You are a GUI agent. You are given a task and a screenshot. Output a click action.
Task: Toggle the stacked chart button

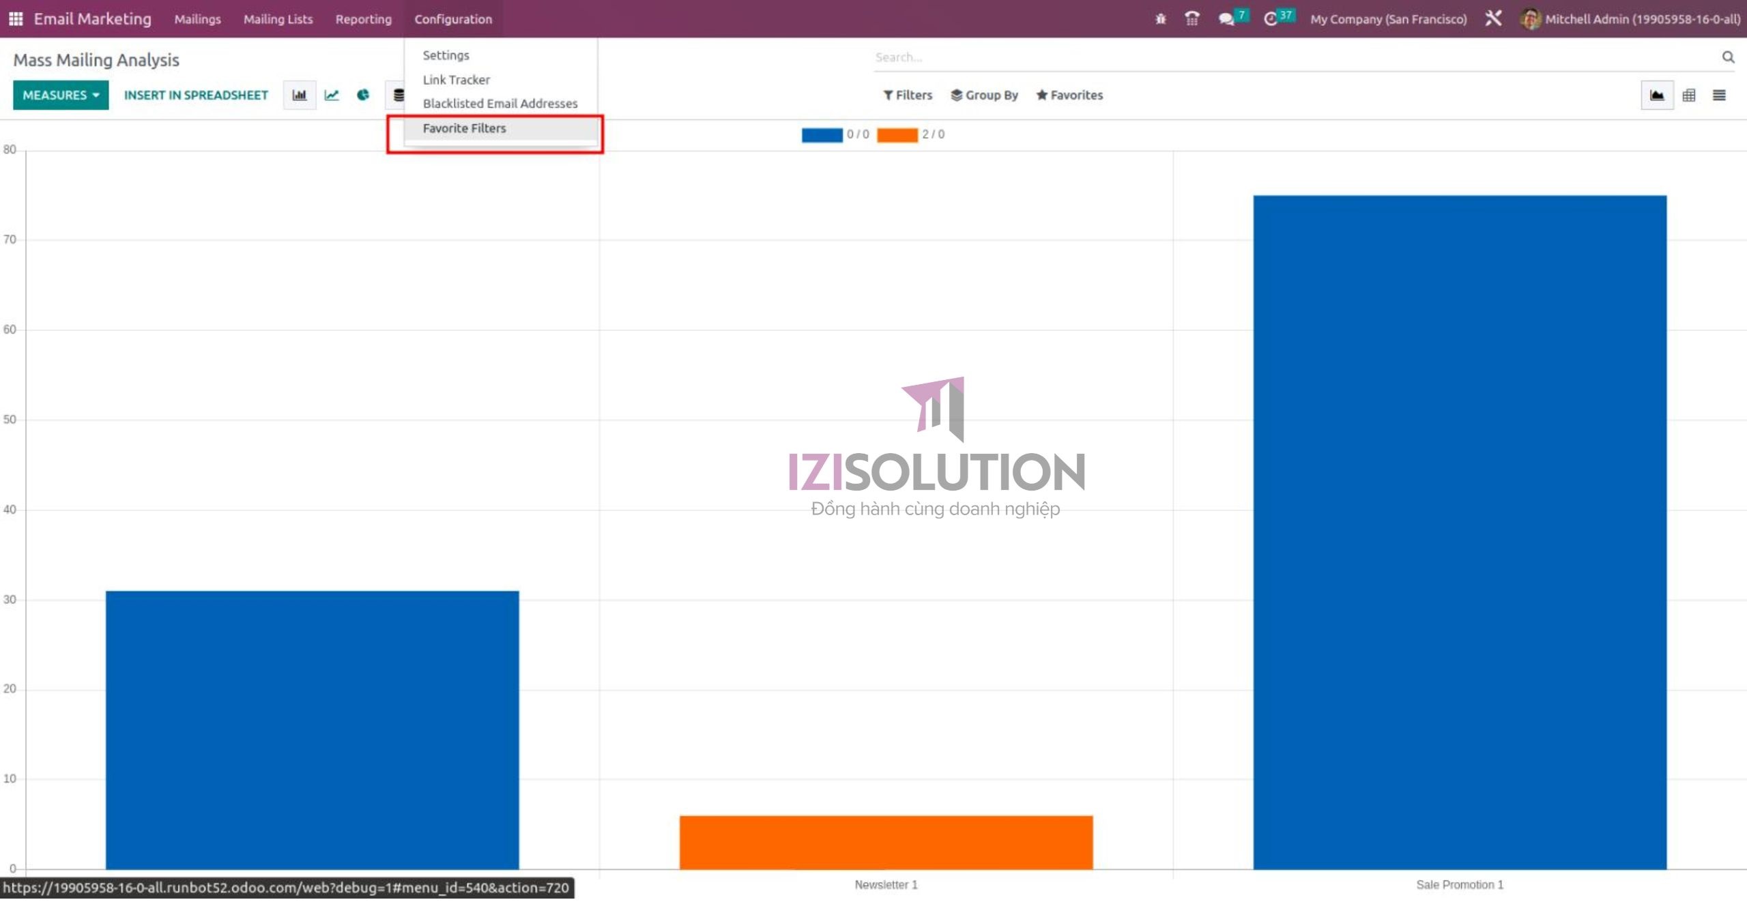click(x=397, y=96)
